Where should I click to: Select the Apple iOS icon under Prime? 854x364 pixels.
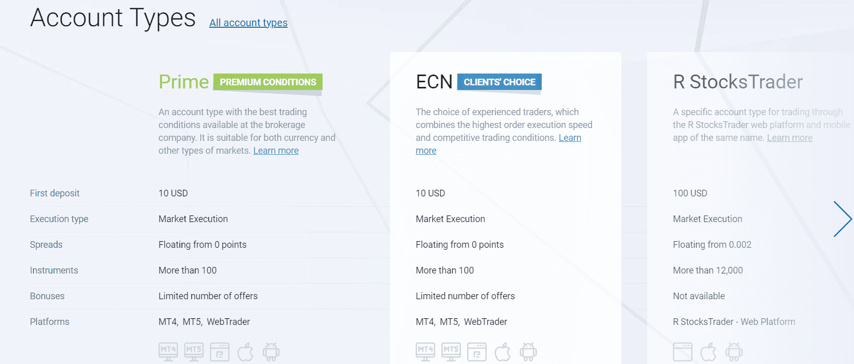[x=245, y=352]
